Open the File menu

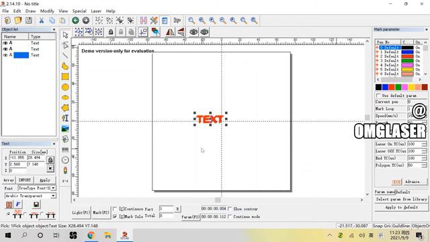[5, 11]
